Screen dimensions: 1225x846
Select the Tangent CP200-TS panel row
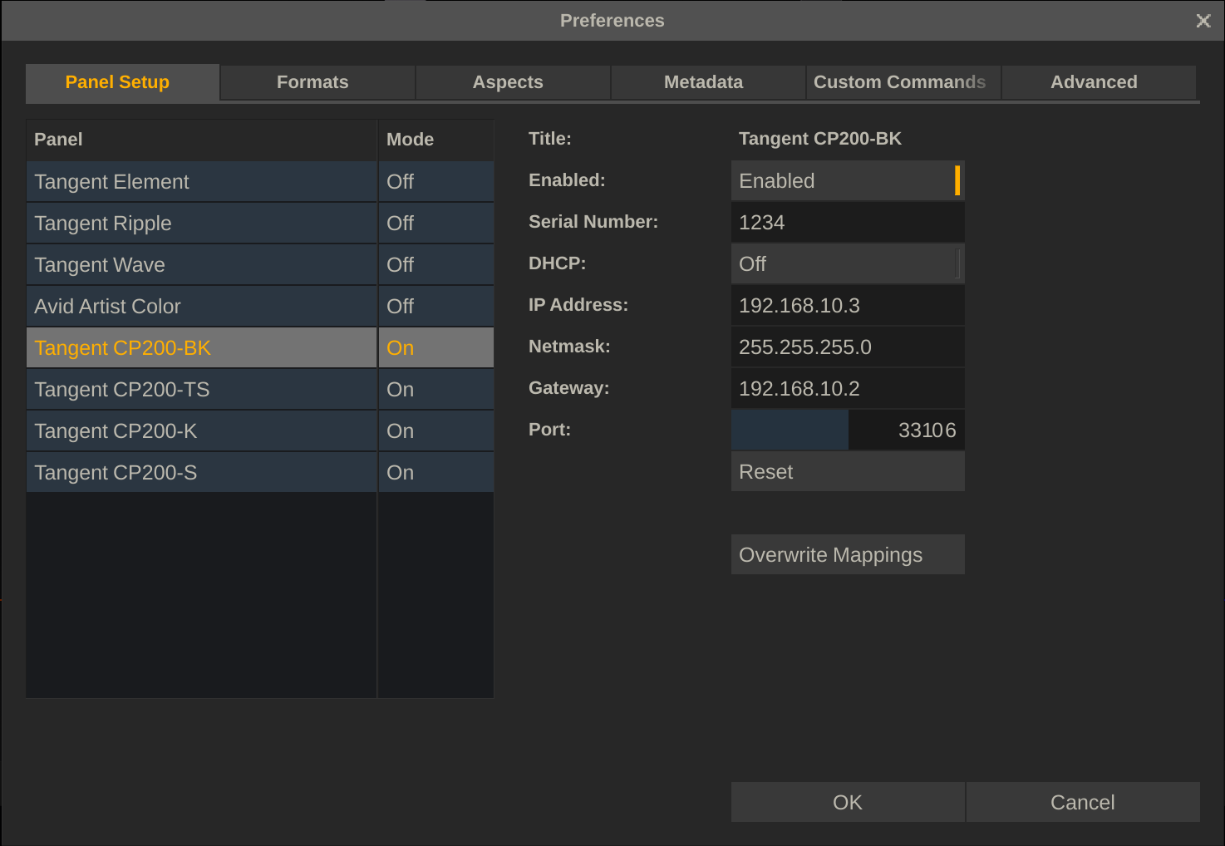click(202, 389)
